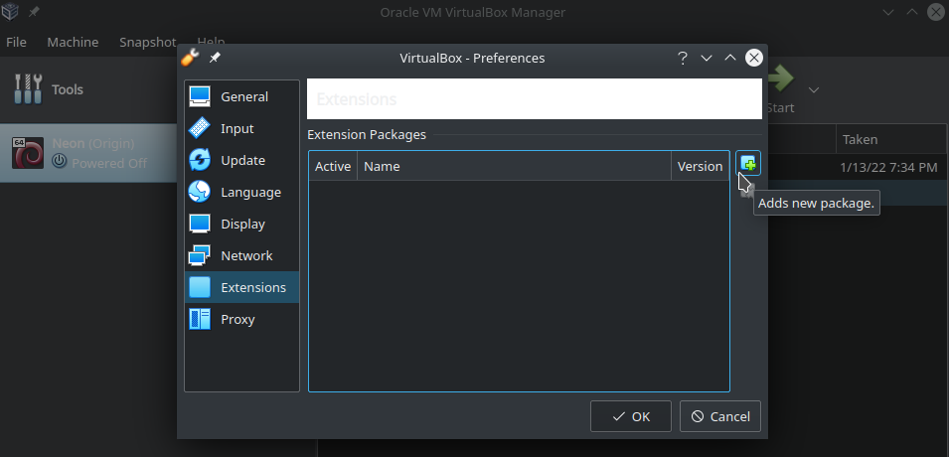Maximize the VirtualBox Manager window

[x=911, y=12]
